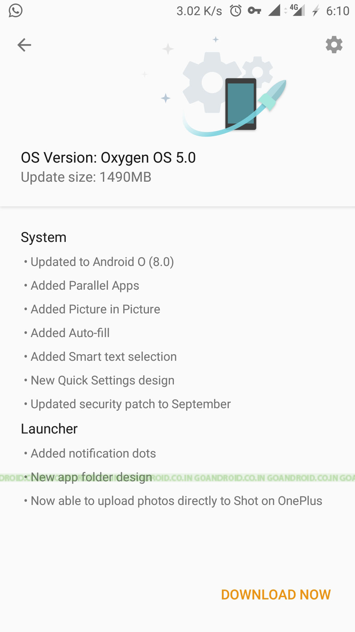Tap the alarm clock status icon
Screen dimensions: 355x632
tap(236, 11)
